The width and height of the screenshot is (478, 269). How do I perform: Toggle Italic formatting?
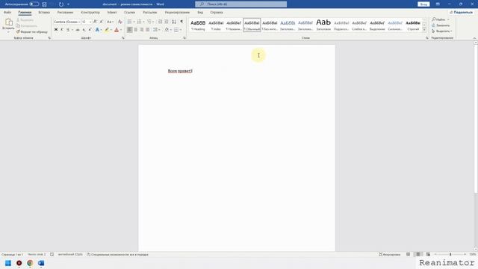pos(62,30)
